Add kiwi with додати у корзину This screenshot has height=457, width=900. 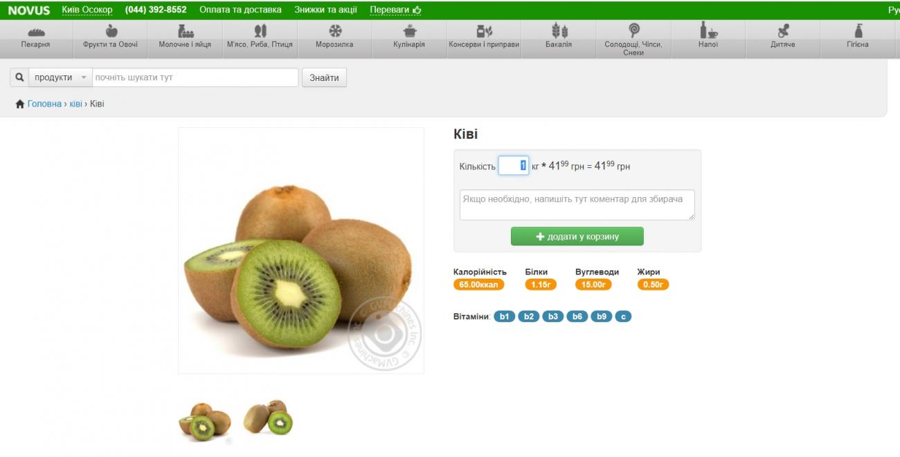tap(577, 236)
